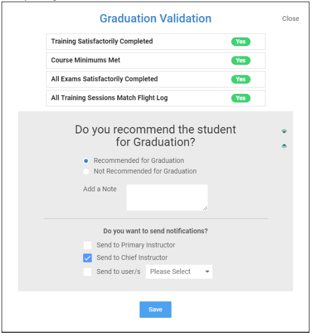
Task: Click Yes badge for All Exams Satisfactorily Completed
Action: pos(241,79)
